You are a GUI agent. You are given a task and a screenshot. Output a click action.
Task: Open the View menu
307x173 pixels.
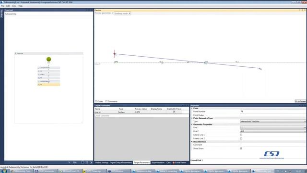[14, 6]
